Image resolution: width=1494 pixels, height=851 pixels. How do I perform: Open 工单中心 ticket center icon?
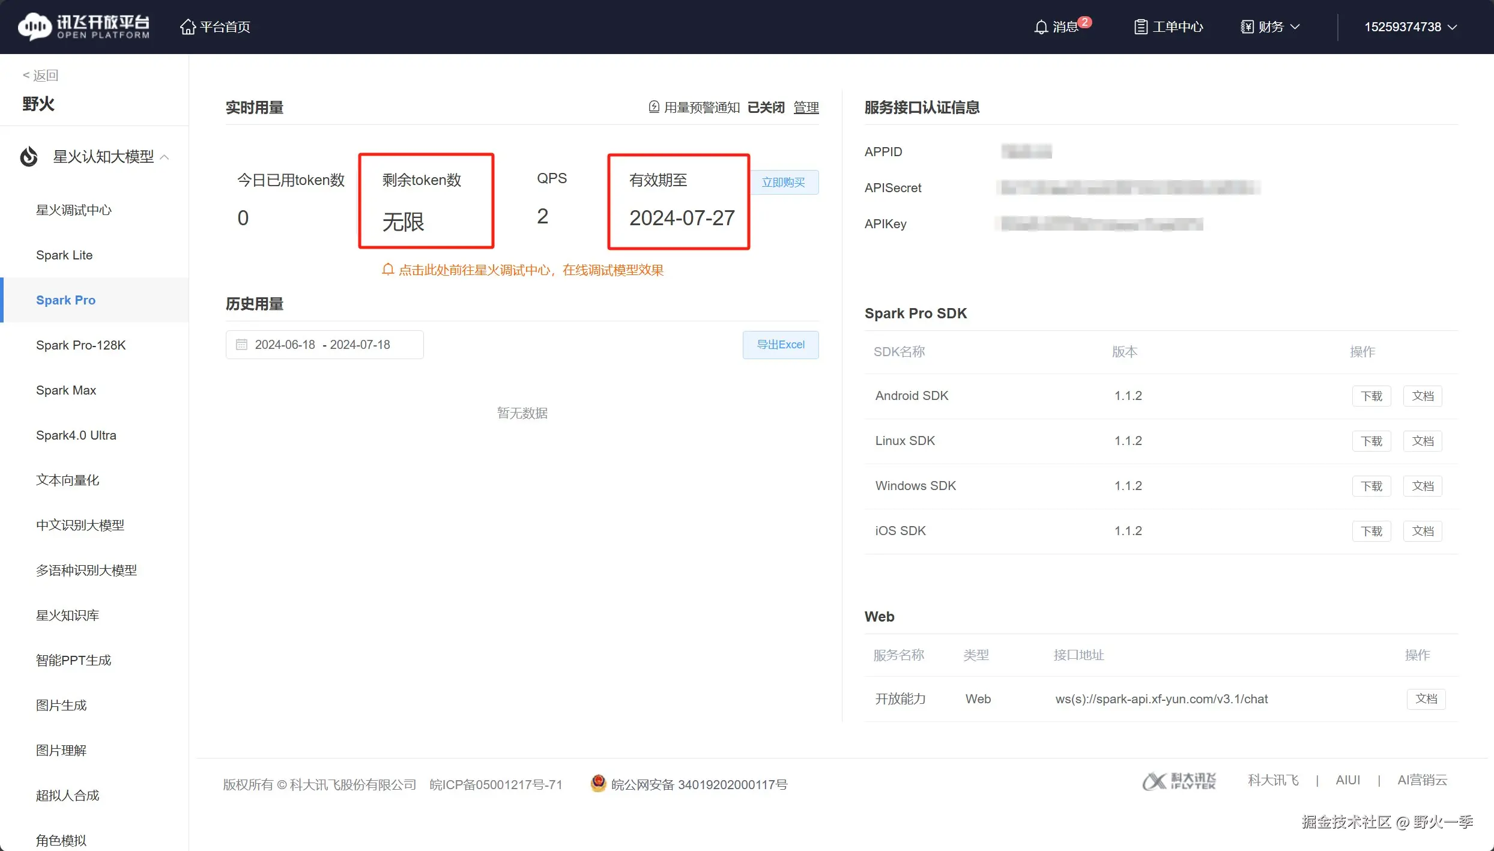[x=1140, y=27]
